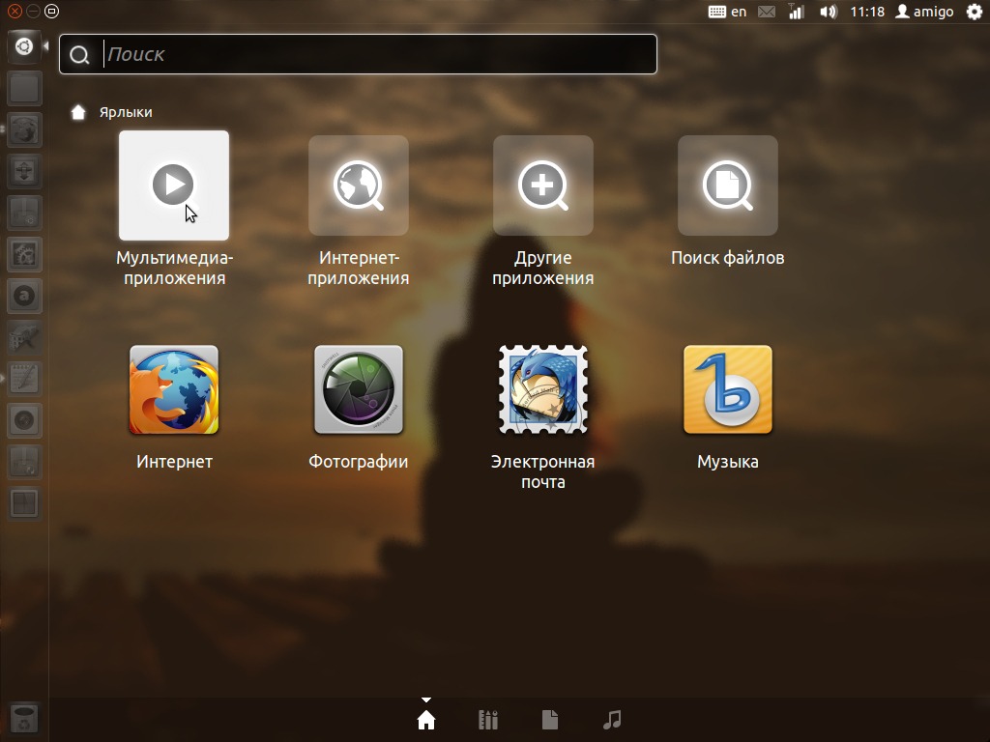Open the notepad with pencil launcher icon
990x742 pixels.
pos(24,379)
